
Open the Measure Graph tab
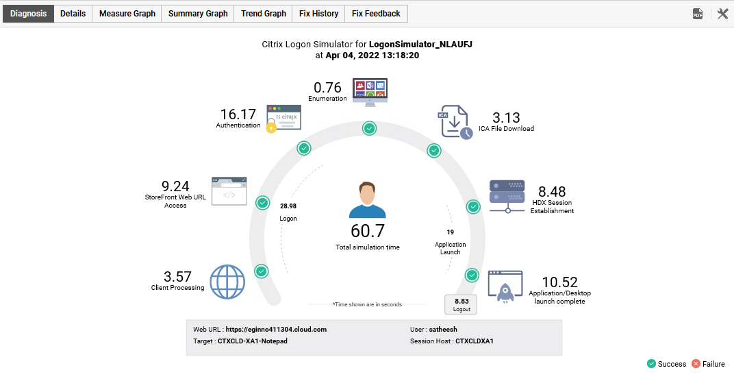click(x=127, y=14)
